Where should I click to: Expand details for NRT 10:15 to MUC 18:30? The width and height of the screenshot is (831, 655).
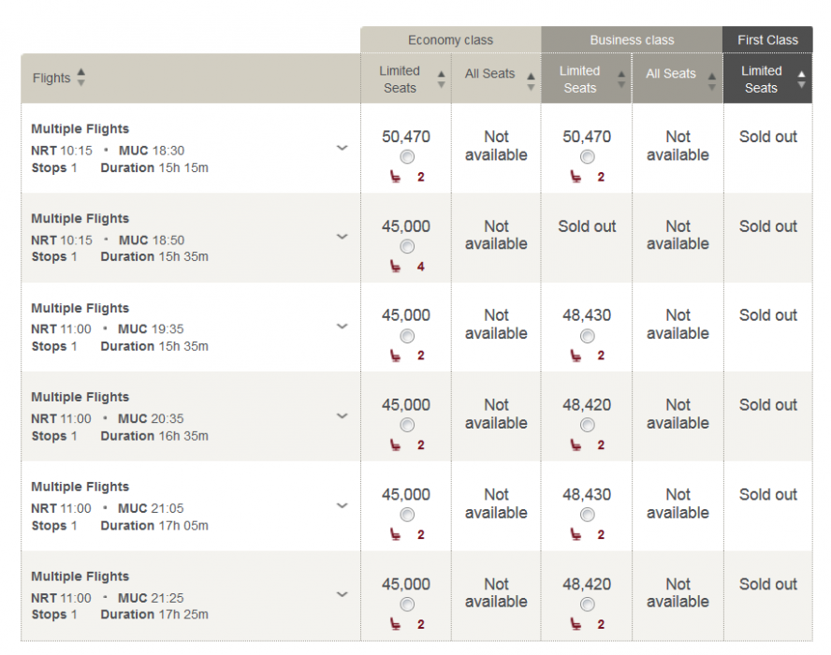click(342, 148)
